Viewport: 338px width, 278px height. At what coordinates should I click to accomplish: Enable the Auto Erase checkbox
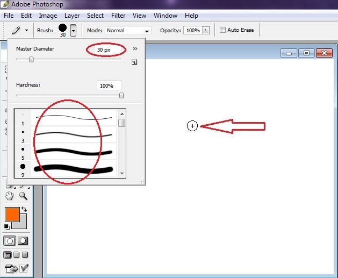pos(222,30)
